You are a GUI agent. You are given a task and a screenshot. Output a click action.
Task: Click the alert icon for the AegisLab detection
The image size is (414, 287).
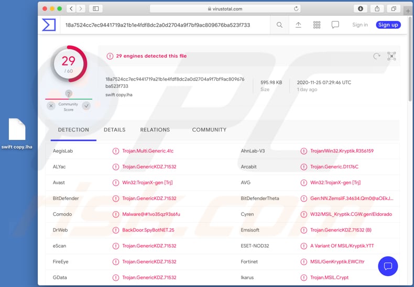[116, 151]
